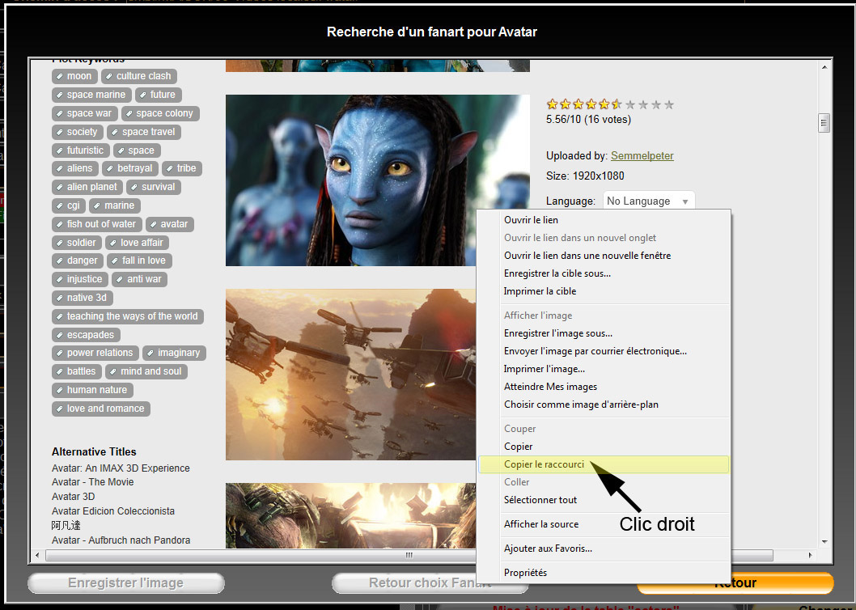Click the right arrow of the horizontal scrollbar
This screenshot has width=856, height=610.
[810, 555]
